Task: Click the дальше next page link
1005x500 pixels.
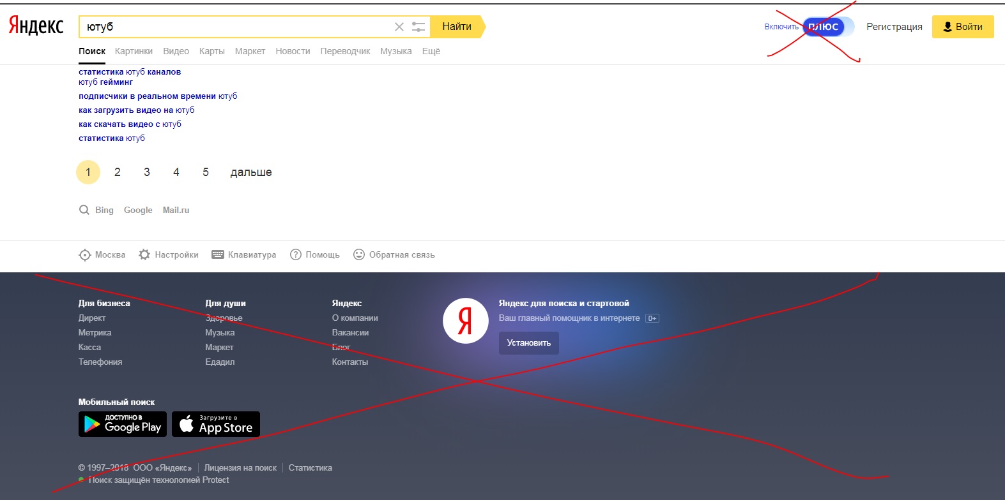Action: point(251,172)
